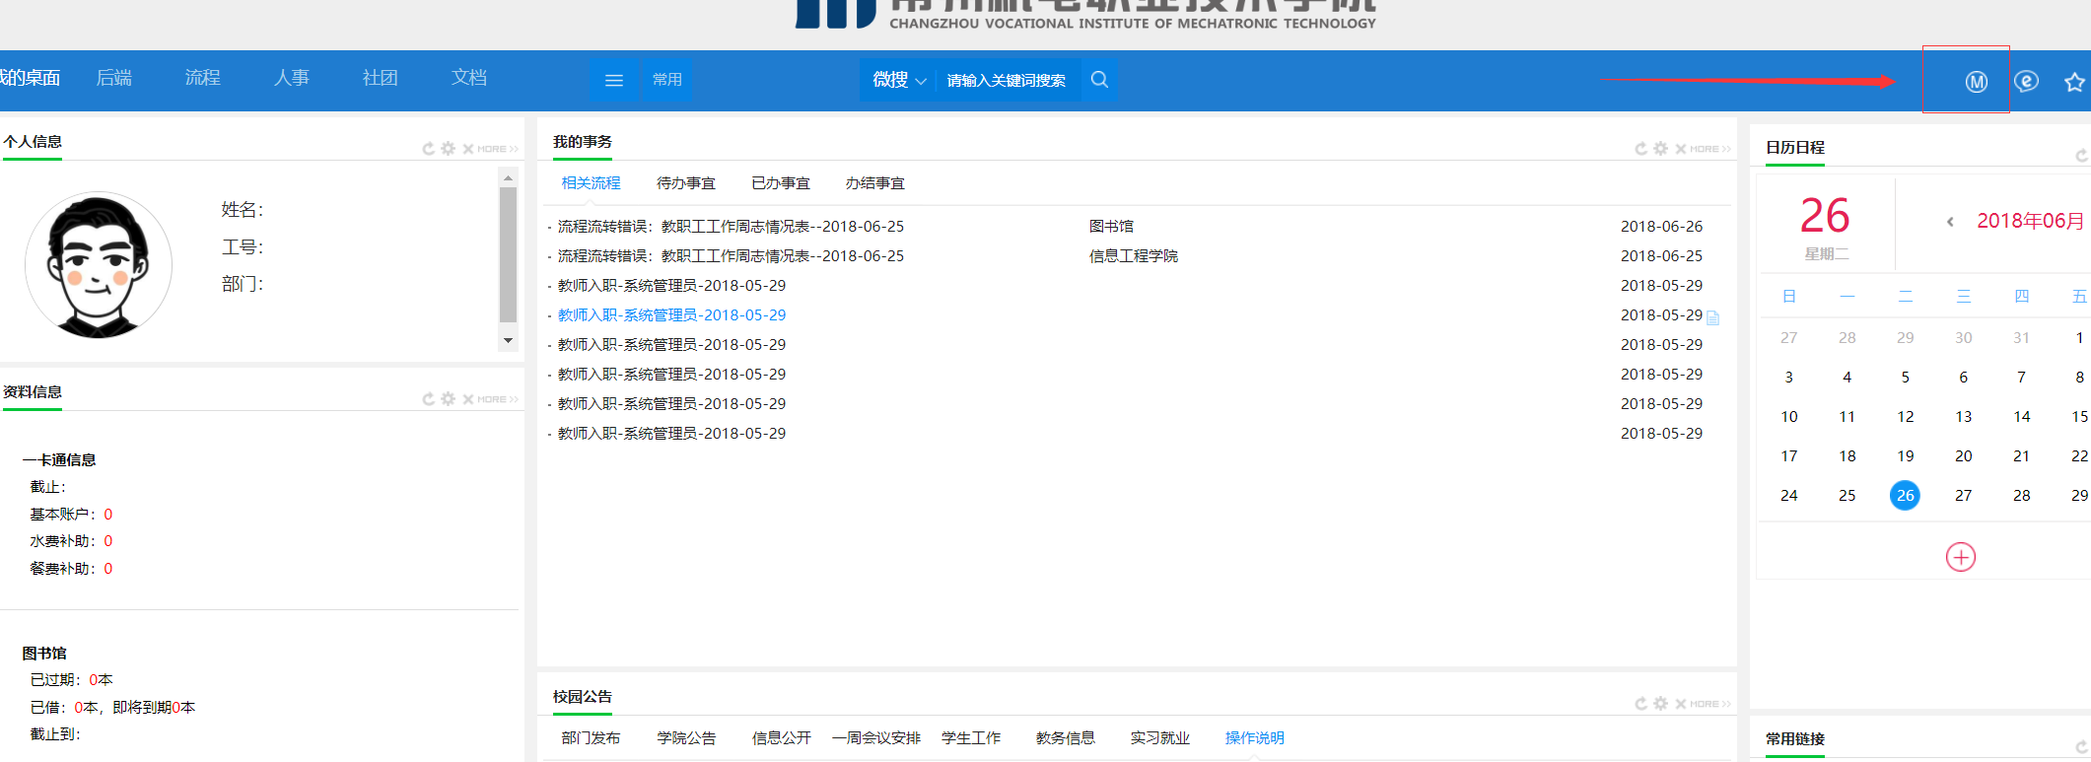Image resolution: width=2091 pixels, height=762 pixels.
Task: Open settings gear of 我的事务 panel
Action: [x=1661, y=149]
